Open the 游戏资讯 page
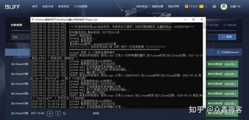This screenshot has width=249, height=120. click(x=63, y=7)
